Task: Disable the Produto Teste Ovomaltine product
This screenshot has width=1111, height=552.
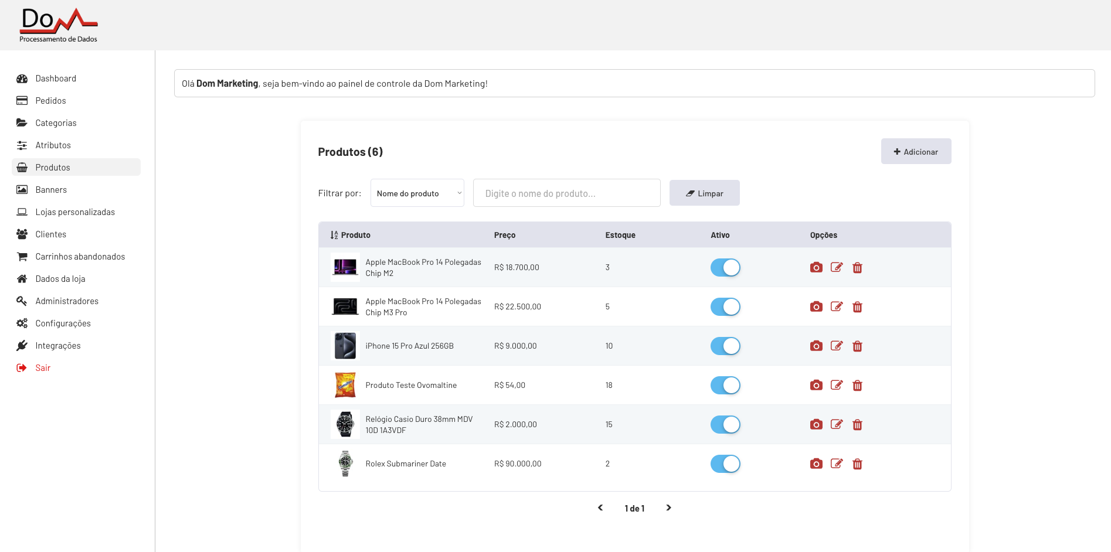Action: click(x=725, y=385)
